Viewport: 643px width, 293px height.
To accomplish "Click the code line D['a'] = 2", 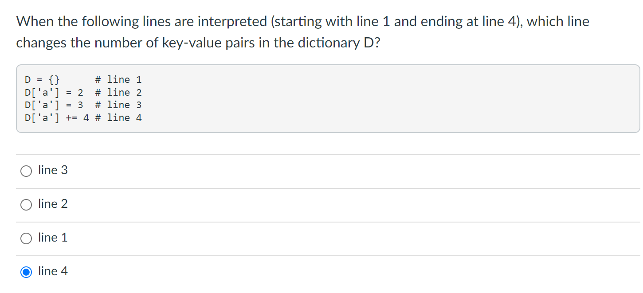I will click(x=52, y=92).
